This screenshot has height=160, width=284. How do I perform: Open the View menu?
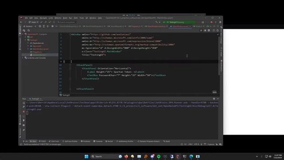click(36, 18)
